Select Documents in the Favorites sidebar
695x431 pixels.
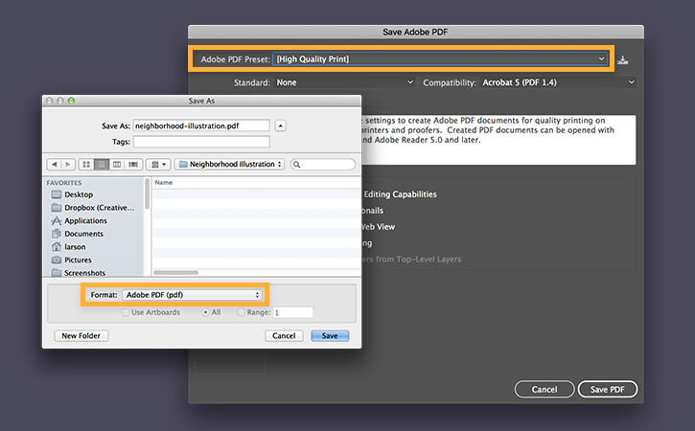click(83, 234)
